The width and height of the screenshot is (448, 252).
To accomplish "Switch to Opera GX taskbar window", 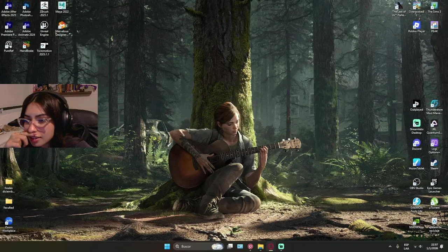I will pos(271,246).
